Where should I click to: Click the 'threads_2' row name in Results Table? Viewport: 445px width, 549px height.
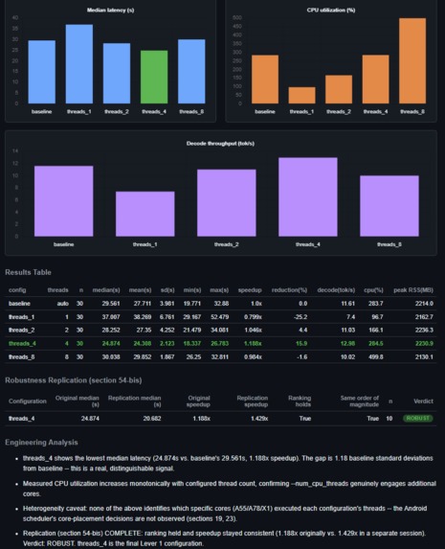click(21, 331)
